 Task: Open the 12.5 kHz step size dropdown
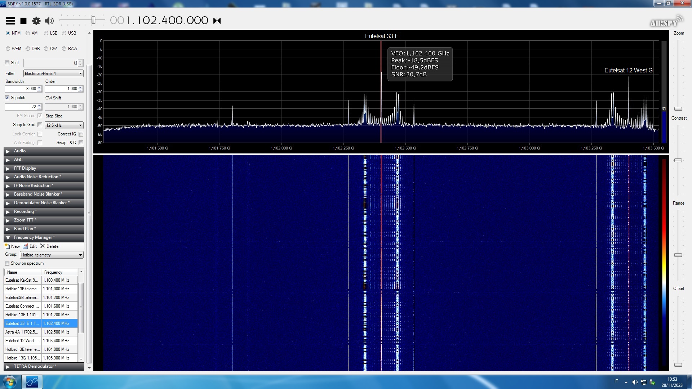[x=64, y=125]
